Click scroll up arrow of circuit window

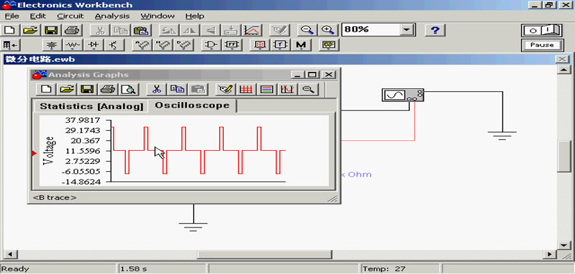pos(563,69)
